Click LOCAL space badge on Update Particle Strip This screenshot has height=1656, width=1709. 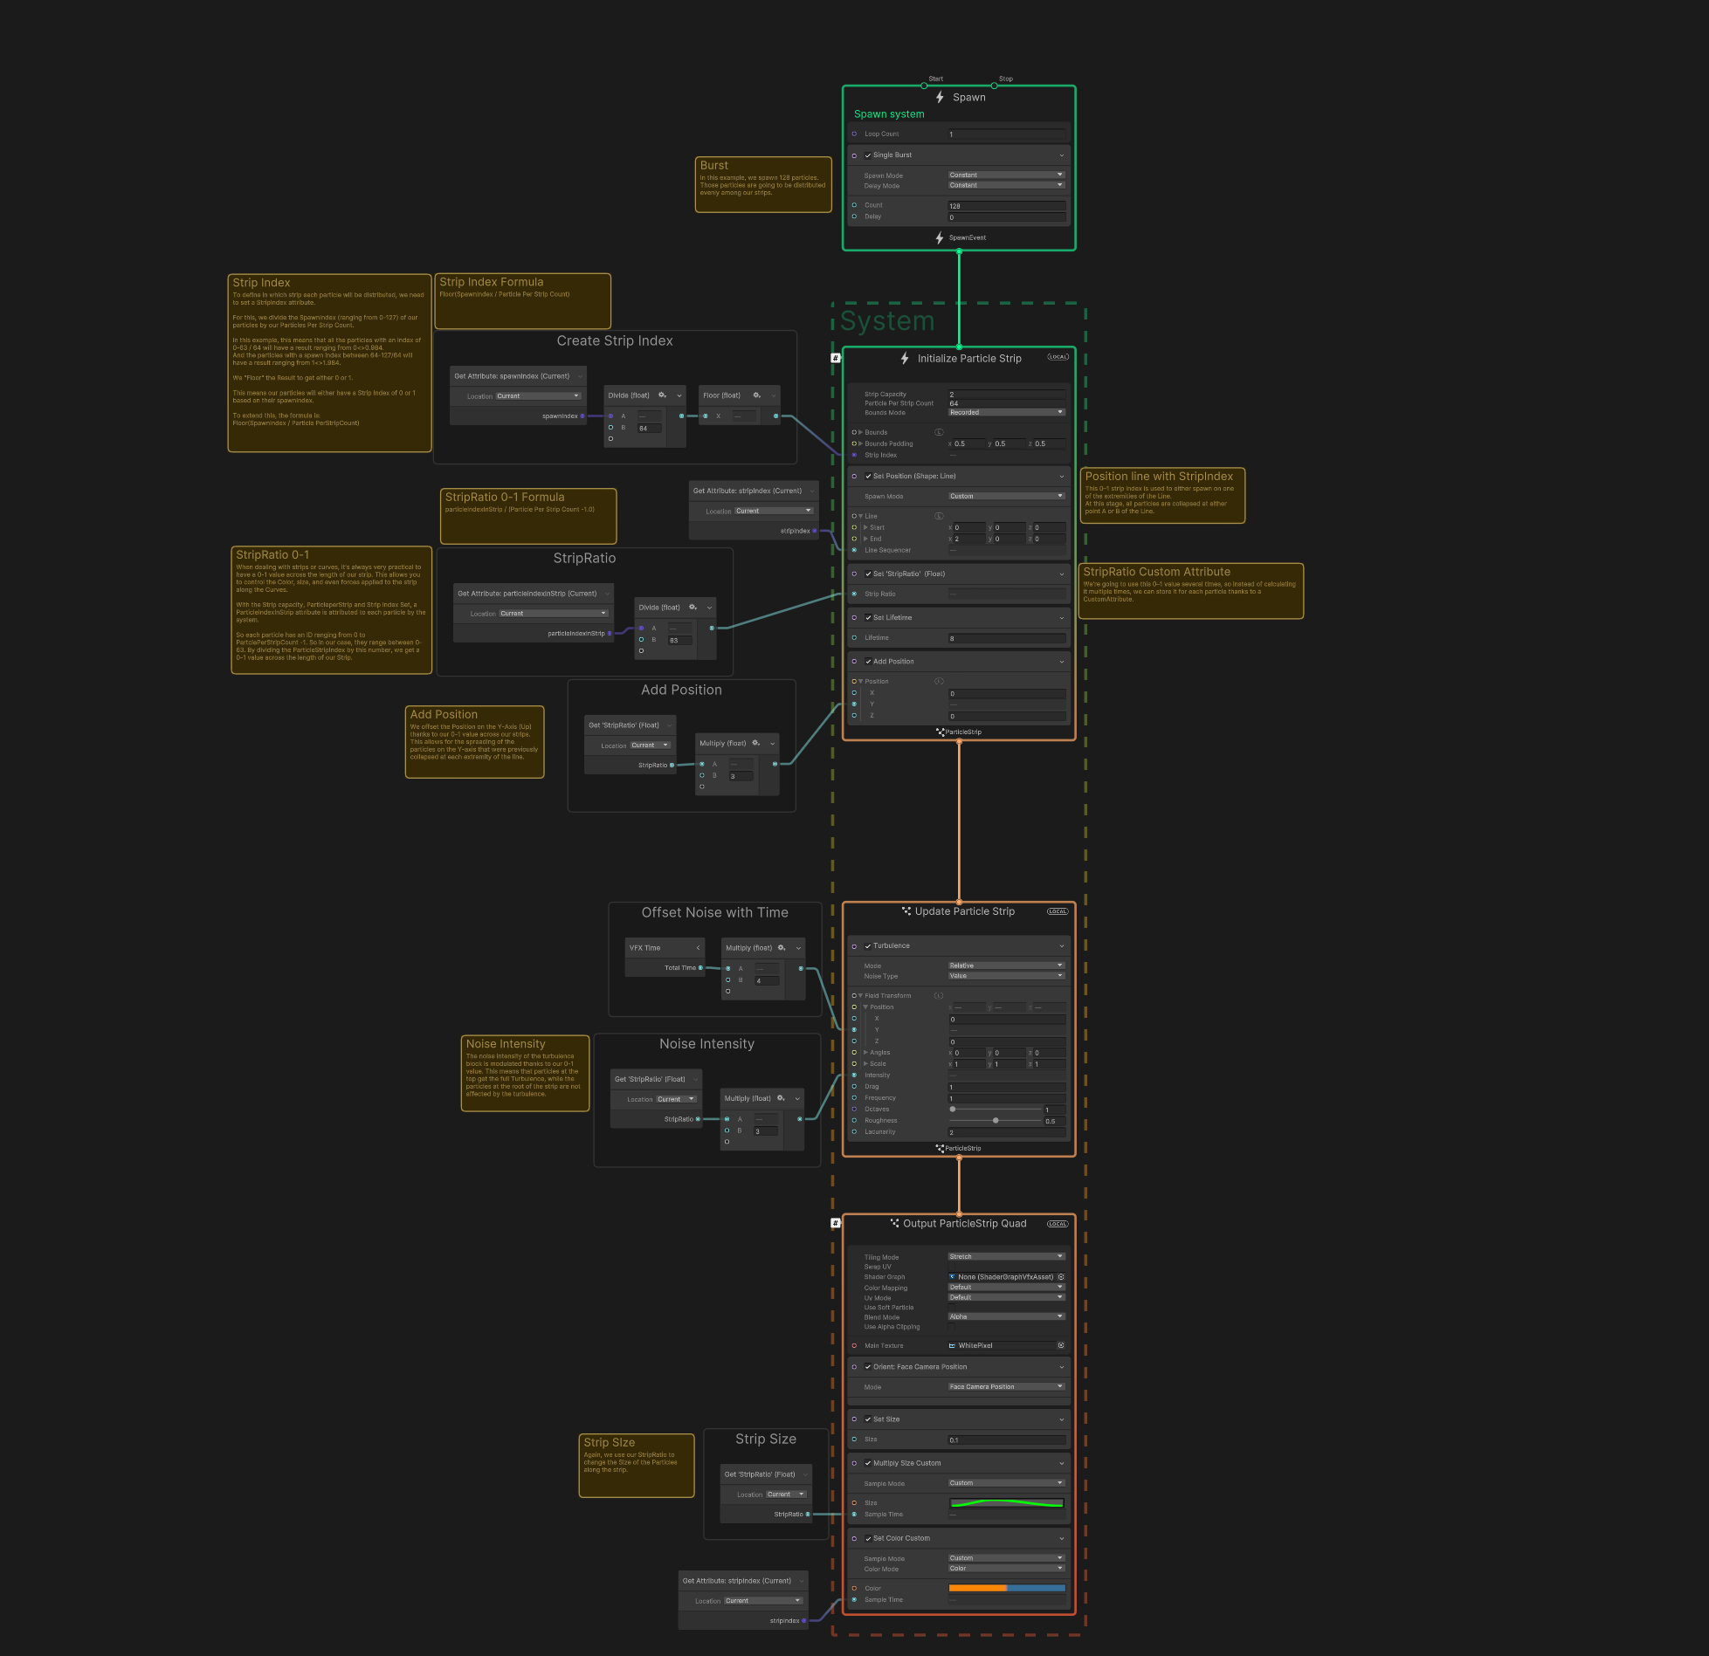pyautogui.click(x=1058, y=911)
